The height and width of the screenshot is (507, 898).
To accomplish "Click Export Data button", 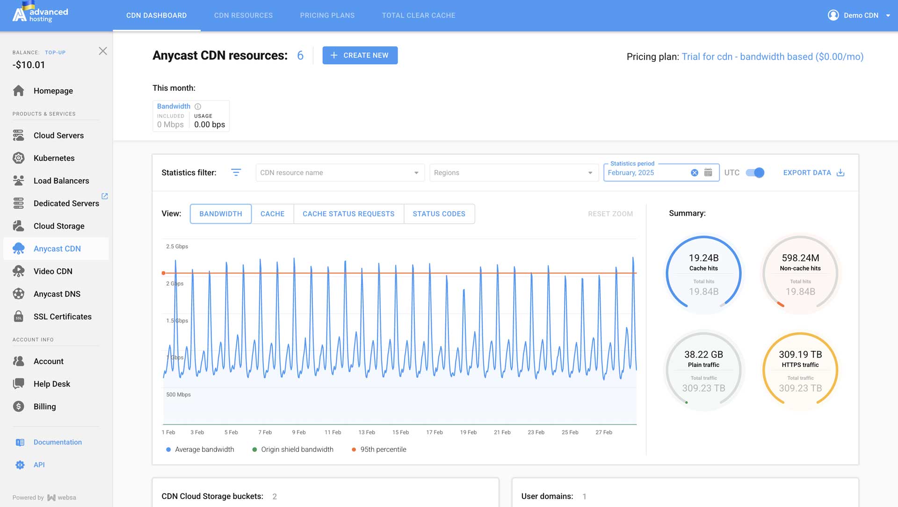I will [814, 173].
